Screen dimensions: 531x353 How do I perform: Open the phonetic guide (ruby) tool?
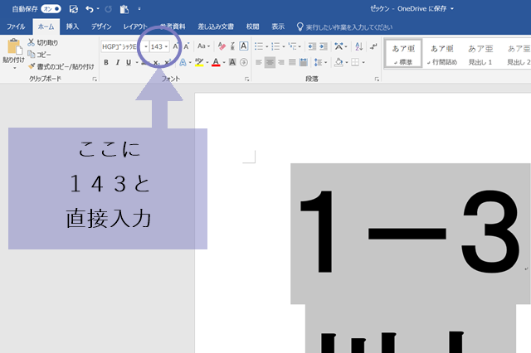point(232,46)
